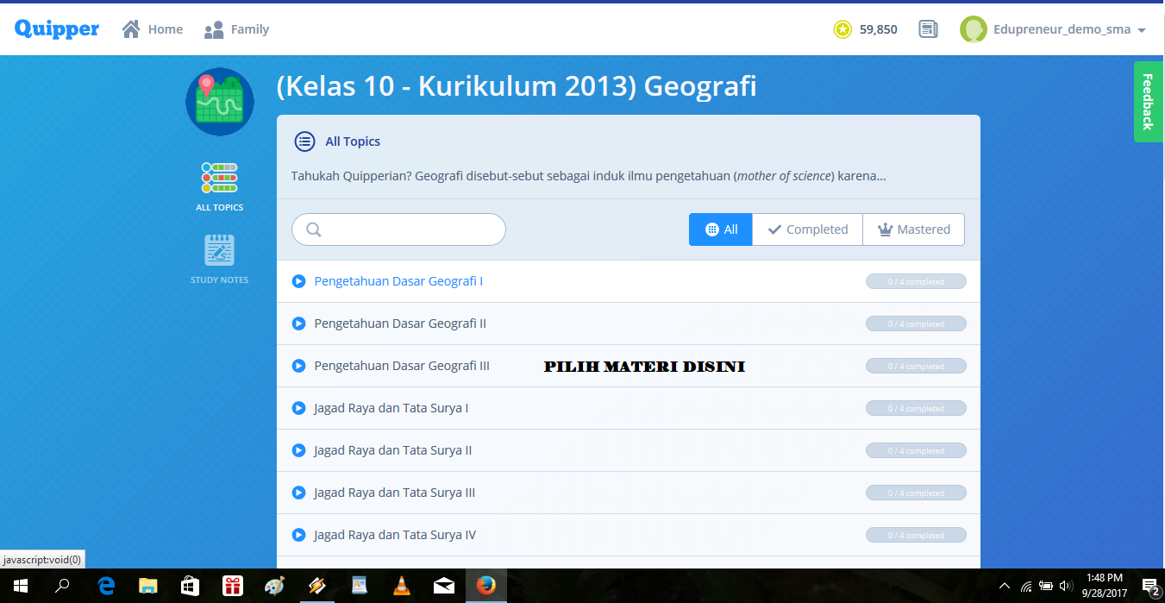Switch to the Completed filter tab

tap(807, 229)
